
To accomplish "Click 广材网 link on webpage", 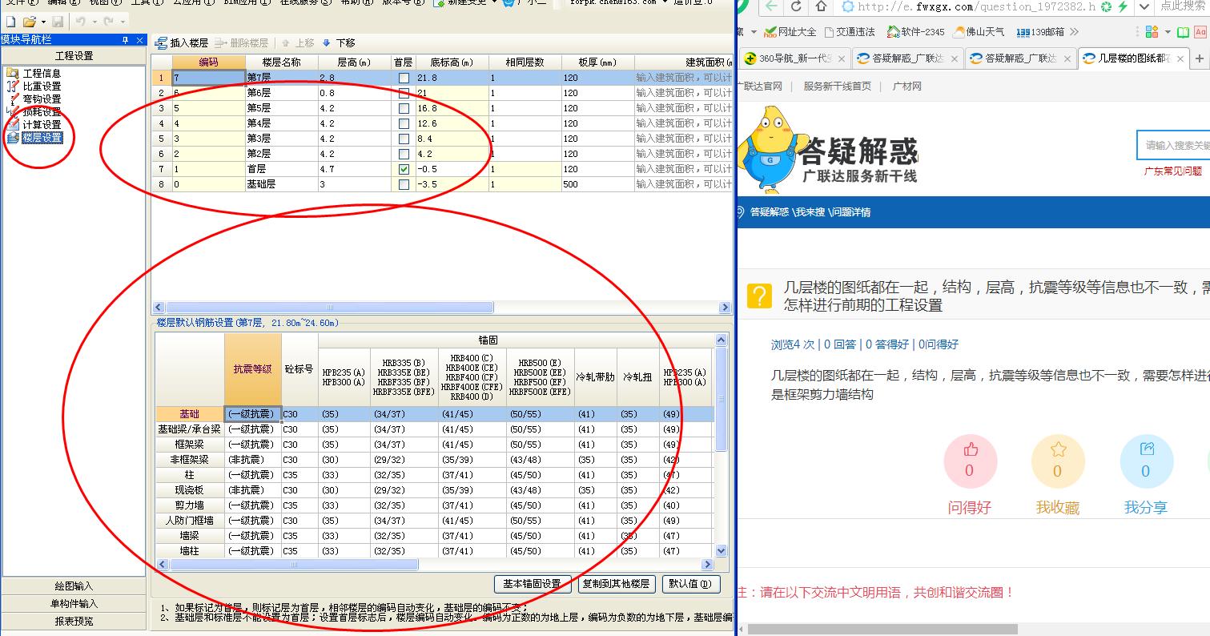I will (x=906, y=86).
